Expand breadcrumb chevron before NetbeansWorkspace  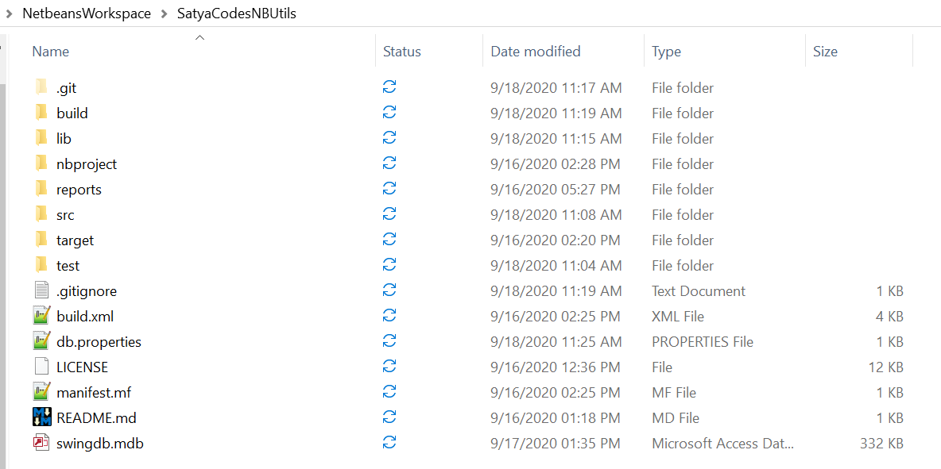pyautogui.click(x=8, y=13)
